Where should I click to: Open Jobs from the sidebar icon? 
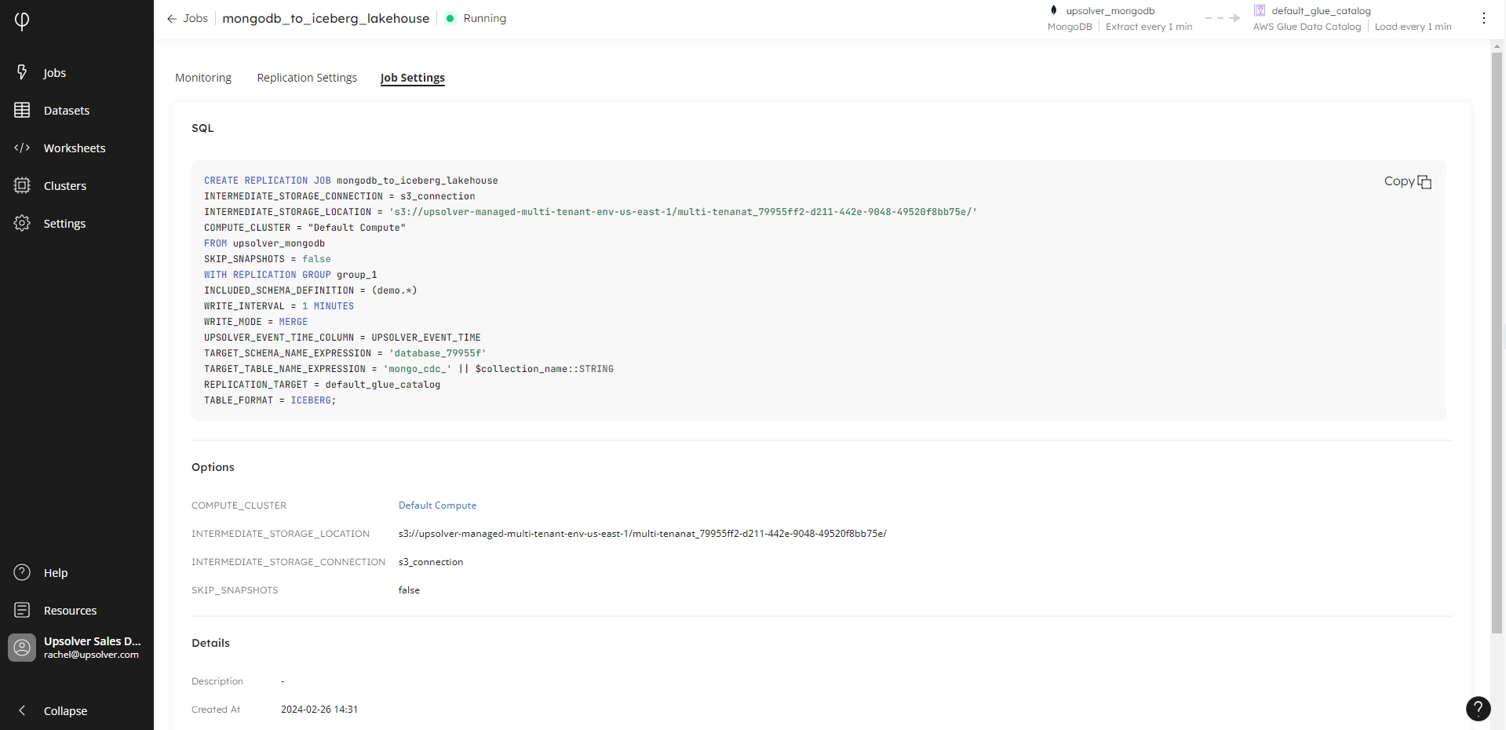(22, 72)
